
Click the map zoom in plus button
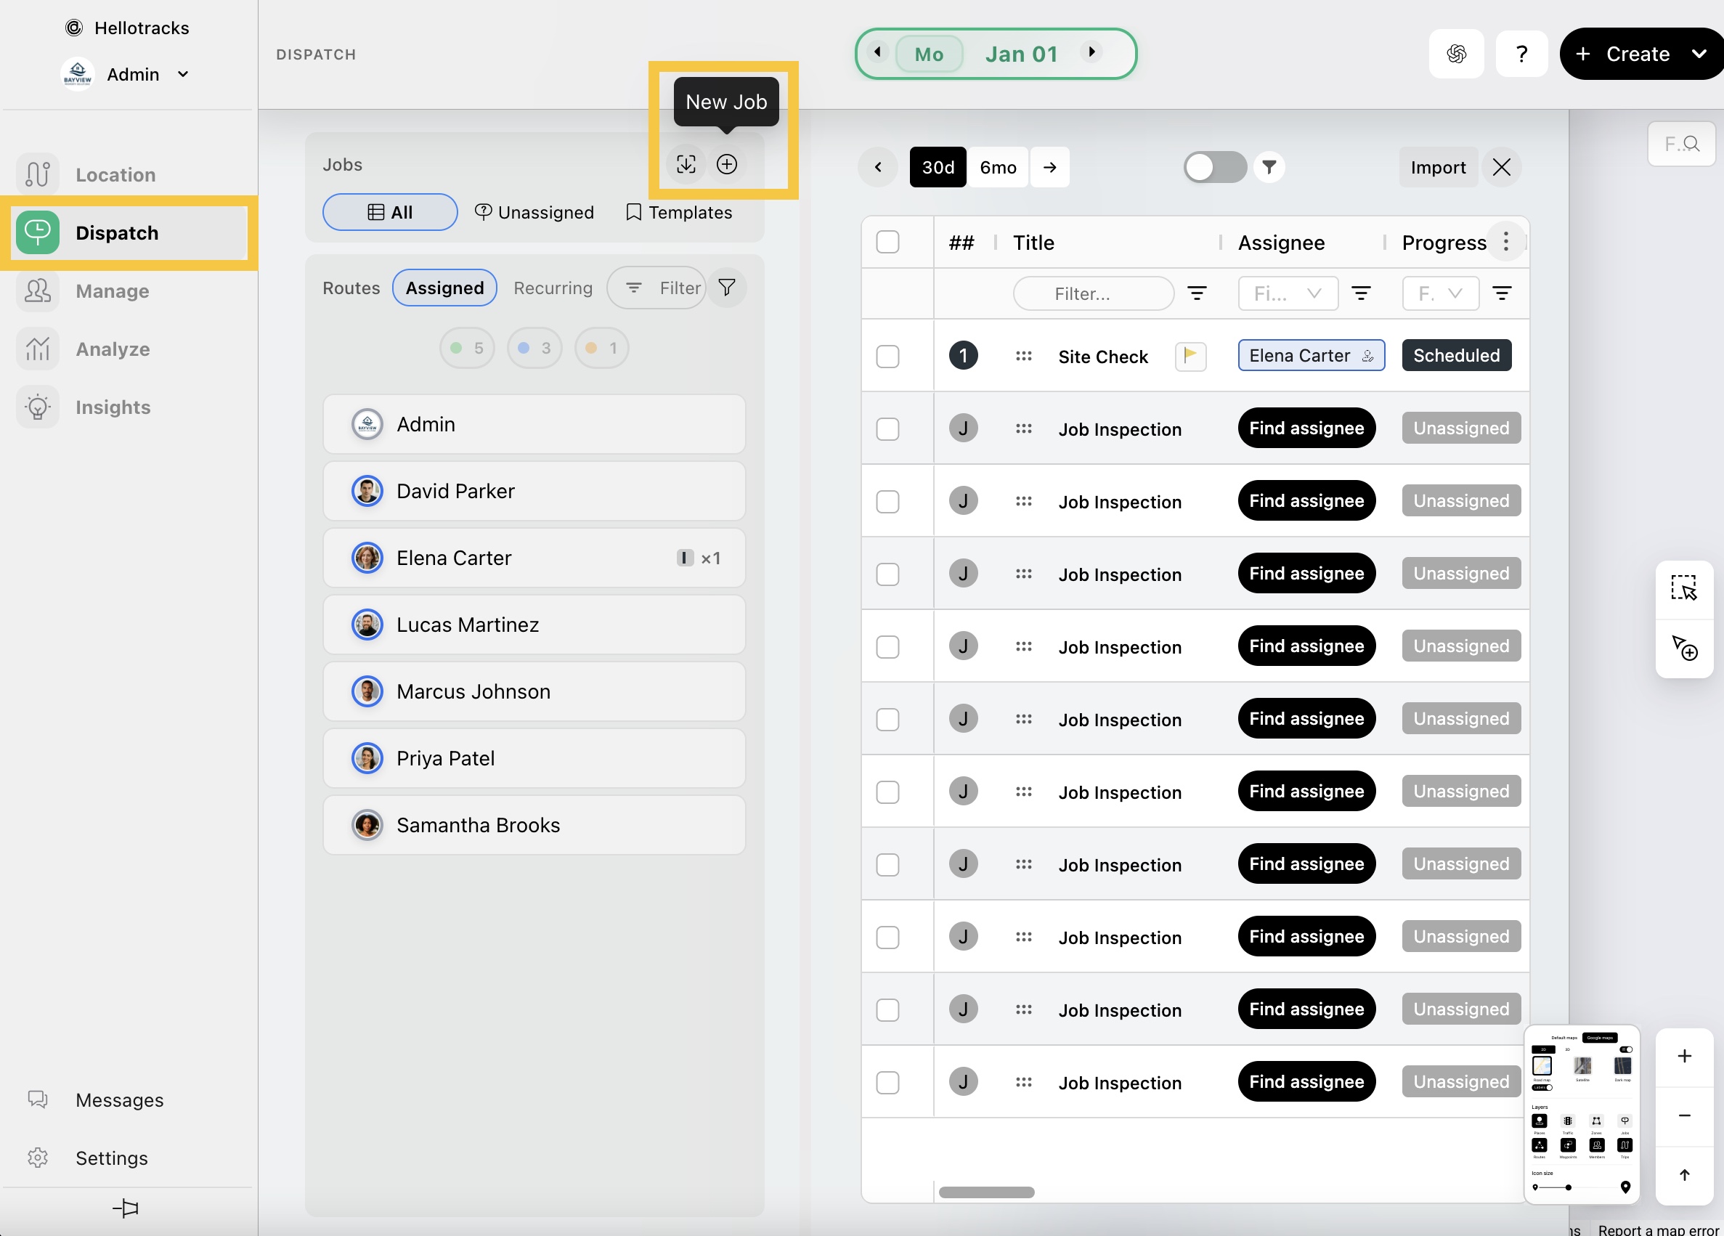[x=1684, y=1056]
